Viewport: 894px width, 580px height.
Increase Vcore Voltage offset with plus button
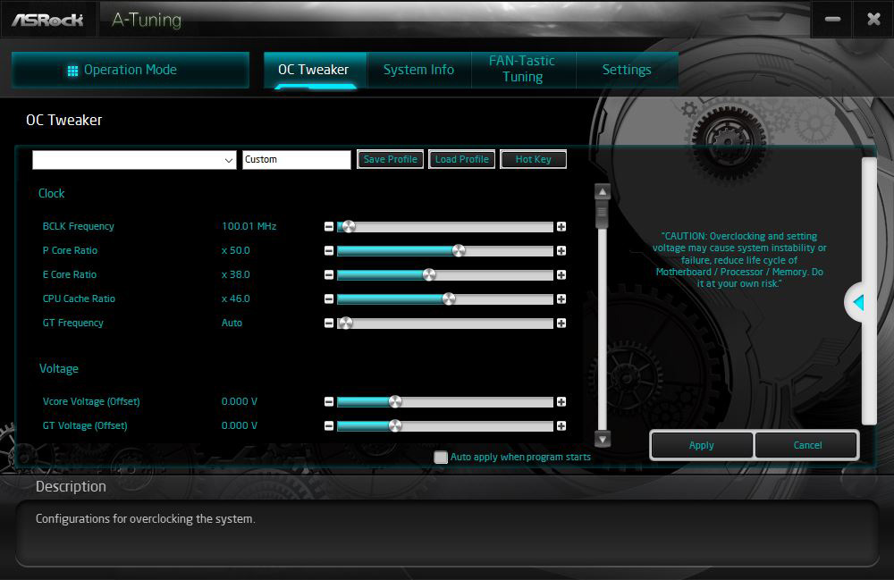561,401
